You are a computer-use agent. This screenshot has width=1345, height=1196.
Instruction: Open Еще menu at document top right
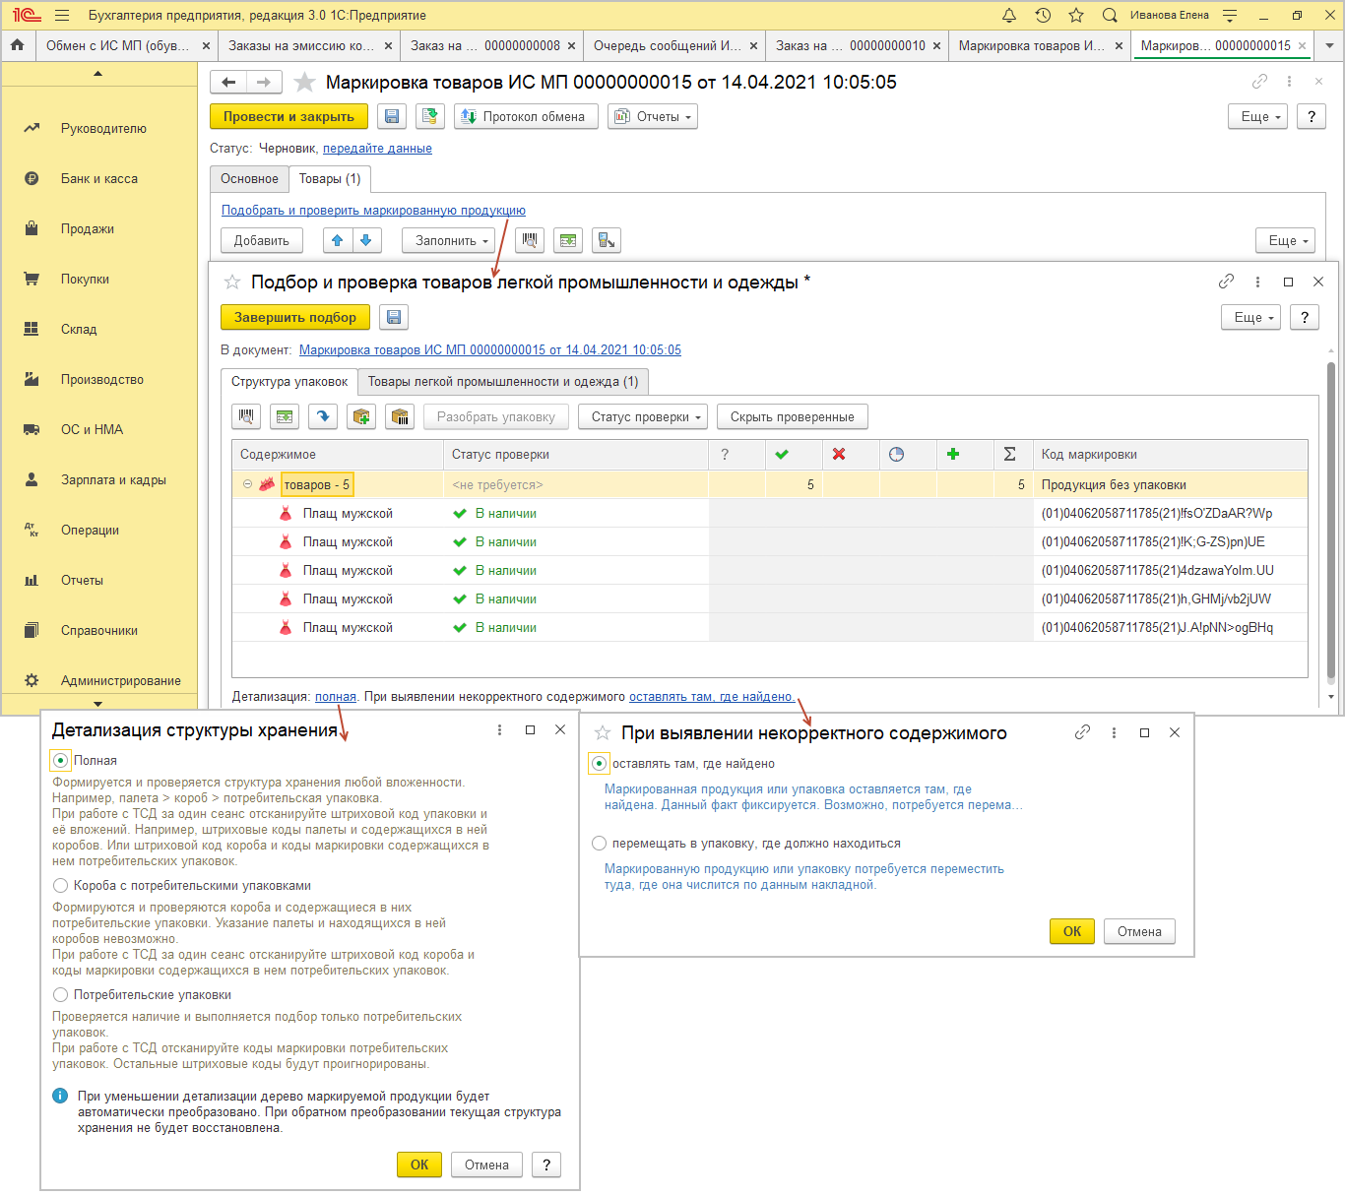point(1257,116)
